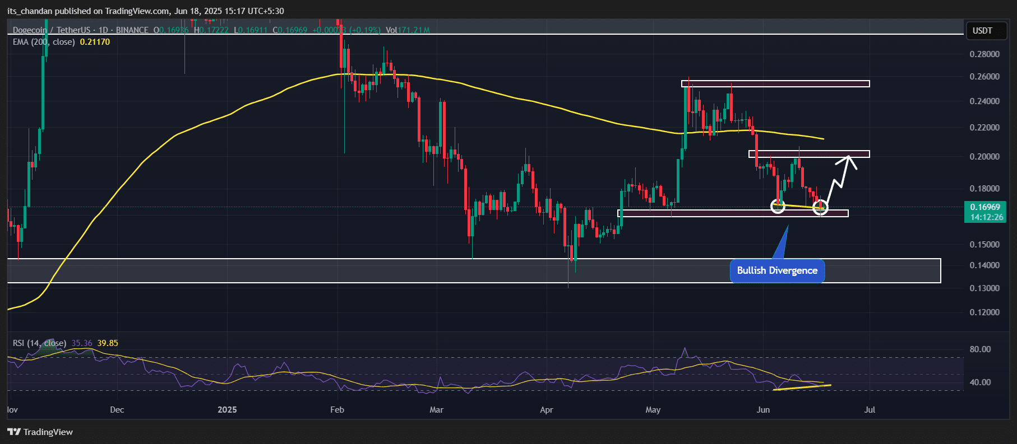Click the 2025 label on time axis
This screenshot has height=444, width=1017.
(227, 410)
